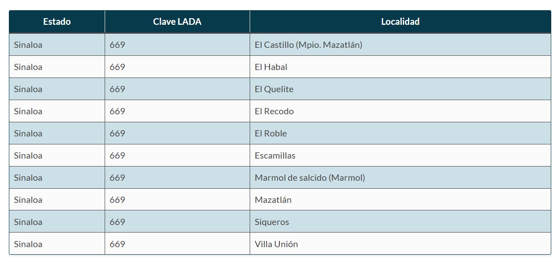This screenshot has width=557, height=260.
Task: Click Sinaloa in the Escamillas row
Action: click(28, 155)
